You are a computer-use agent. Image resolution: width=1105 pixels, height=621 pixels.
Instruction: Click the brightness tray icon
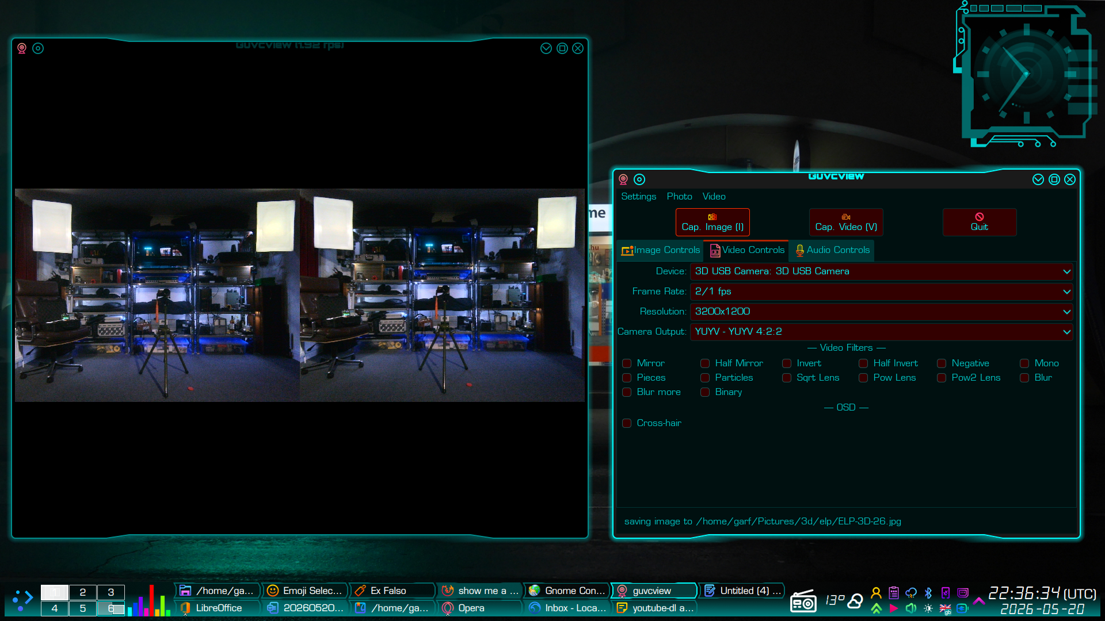click(x=928, y=608)
